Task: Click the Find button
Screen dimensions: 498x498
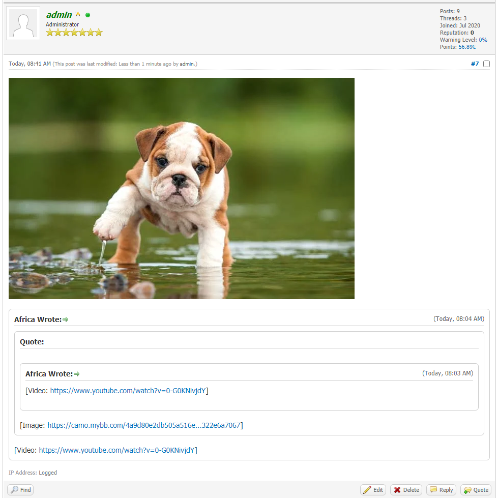Action: click(21, 490)
